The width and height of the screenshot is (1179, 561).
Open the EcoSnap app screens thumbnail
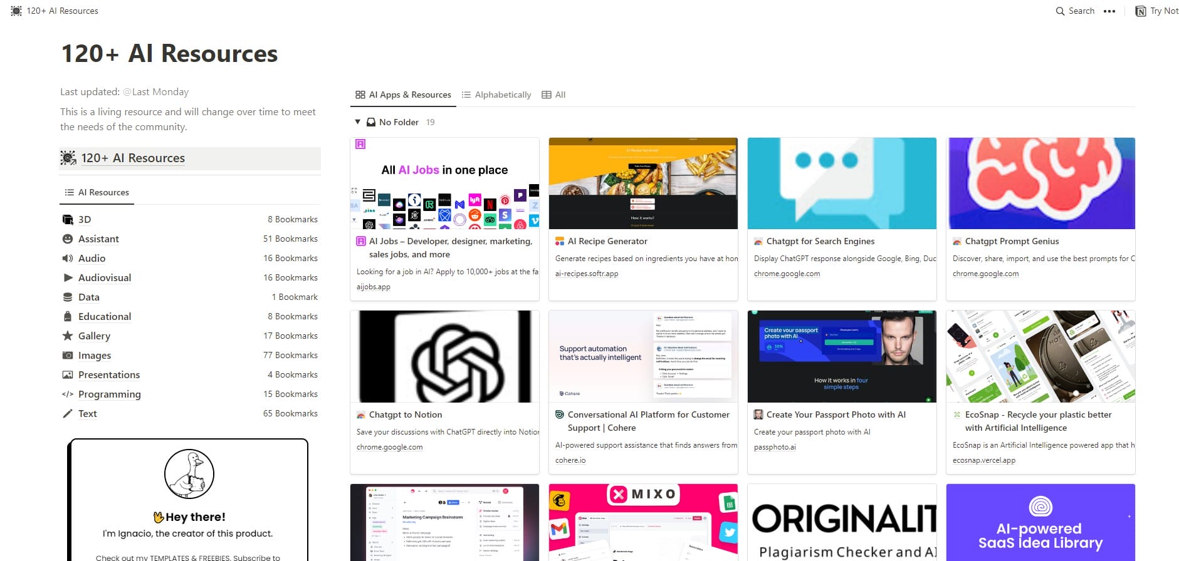pos(1040,357)
